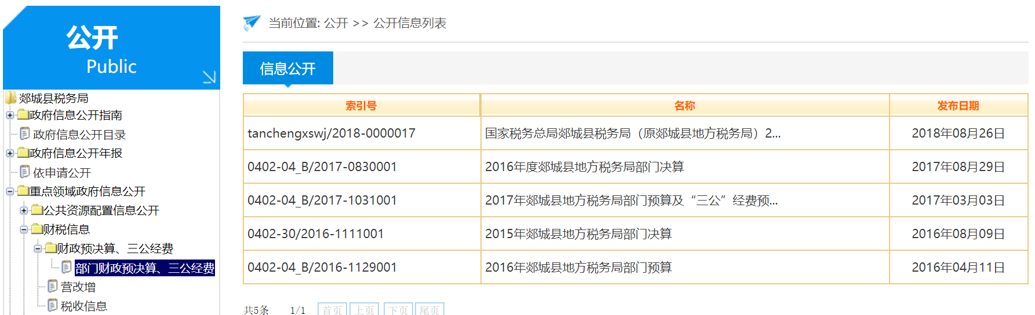Select 郯城县税务局 root node
The height and width of the screenshot is (315, 1035).
tap(54, 98)
